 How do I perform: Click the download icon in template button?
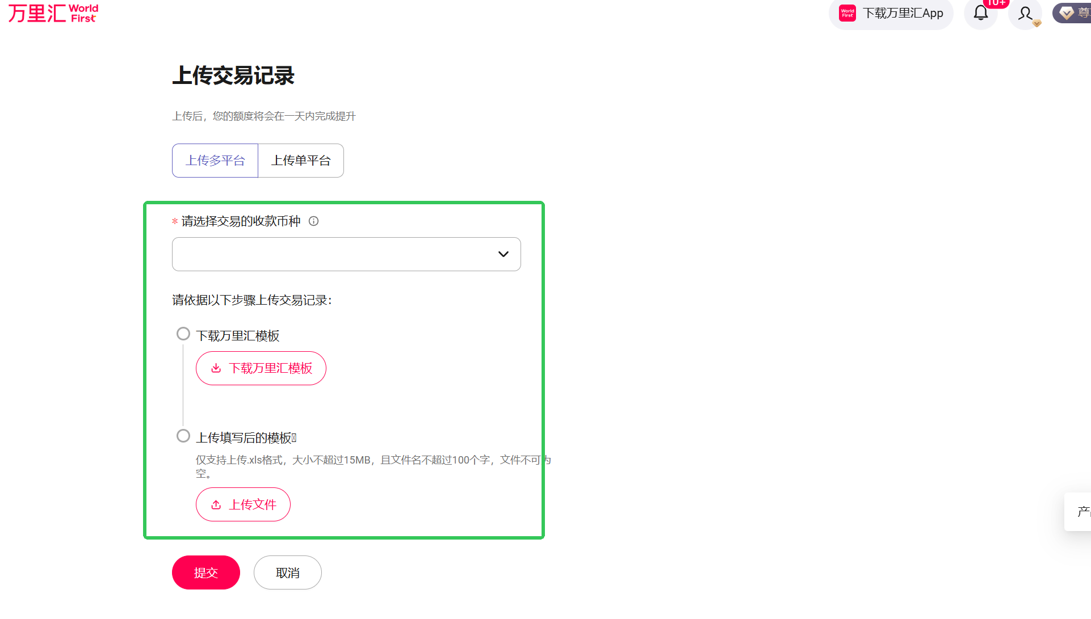click(216, 368)
